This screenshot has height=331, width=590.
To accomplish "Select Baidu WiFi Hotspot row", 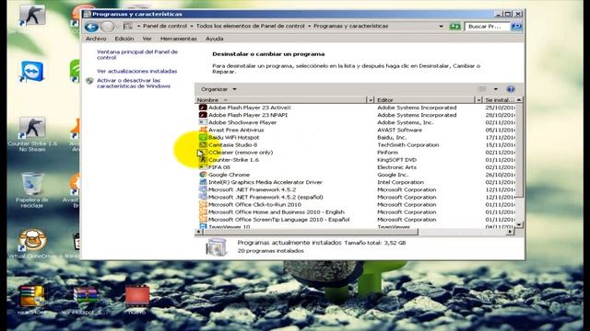I will click(356, 137).
